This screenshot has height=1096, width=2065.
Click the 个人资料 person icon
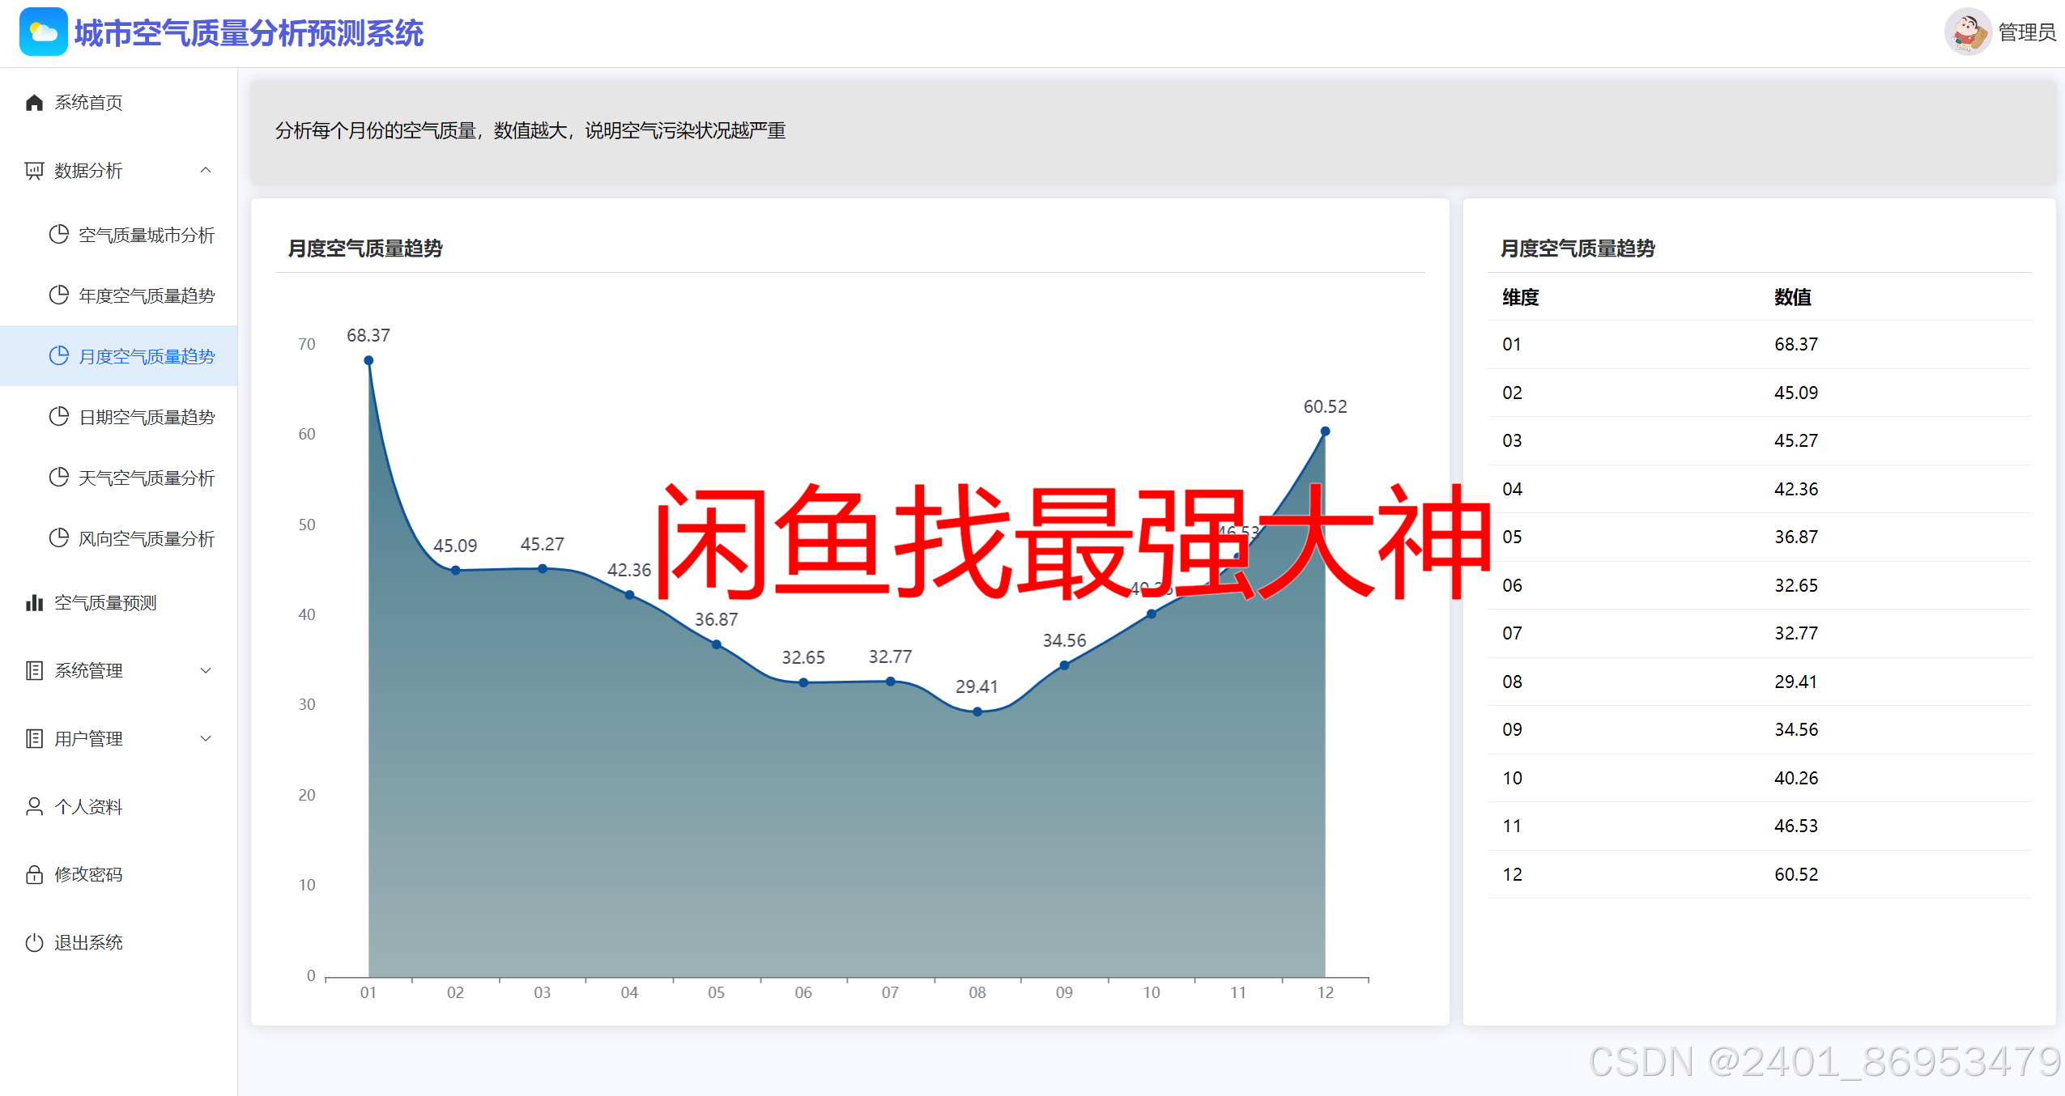pos(34,806)
